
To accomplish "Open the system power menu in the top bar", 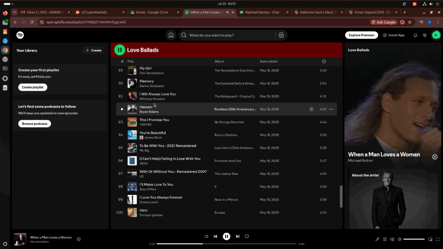I will coord(438,4).
